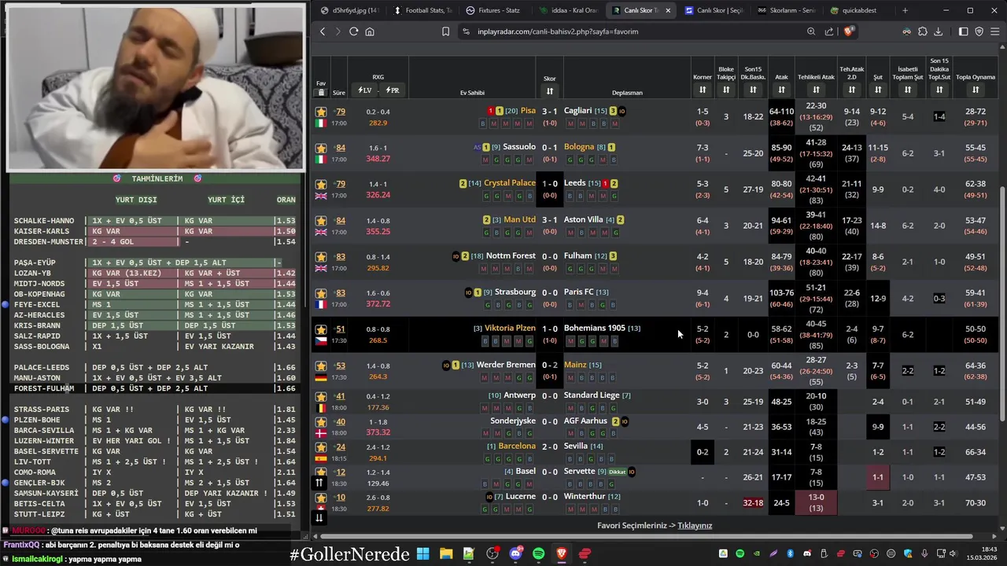This screenshot has width=1007, height=566.
Task: Open browser home page
Action: pos(370,31)
